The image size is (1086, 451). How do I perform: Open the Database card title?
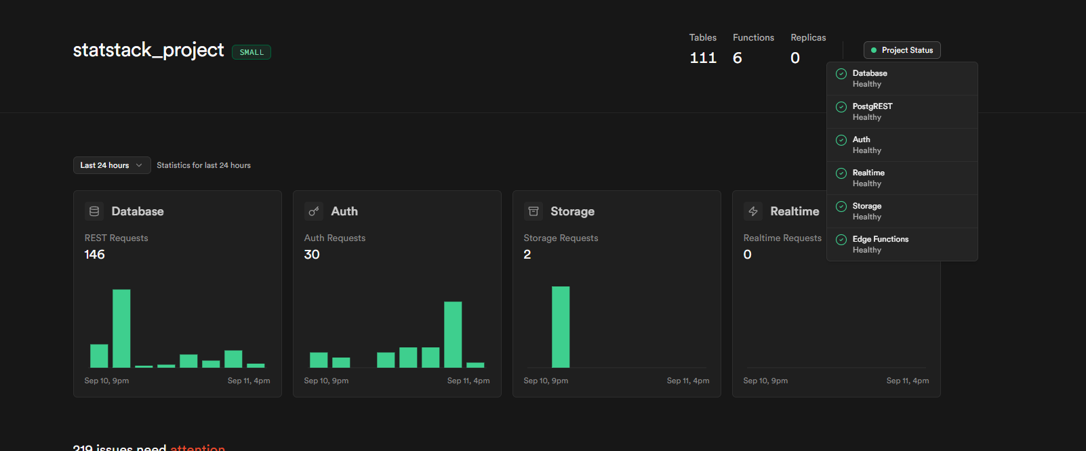[138, 211]
